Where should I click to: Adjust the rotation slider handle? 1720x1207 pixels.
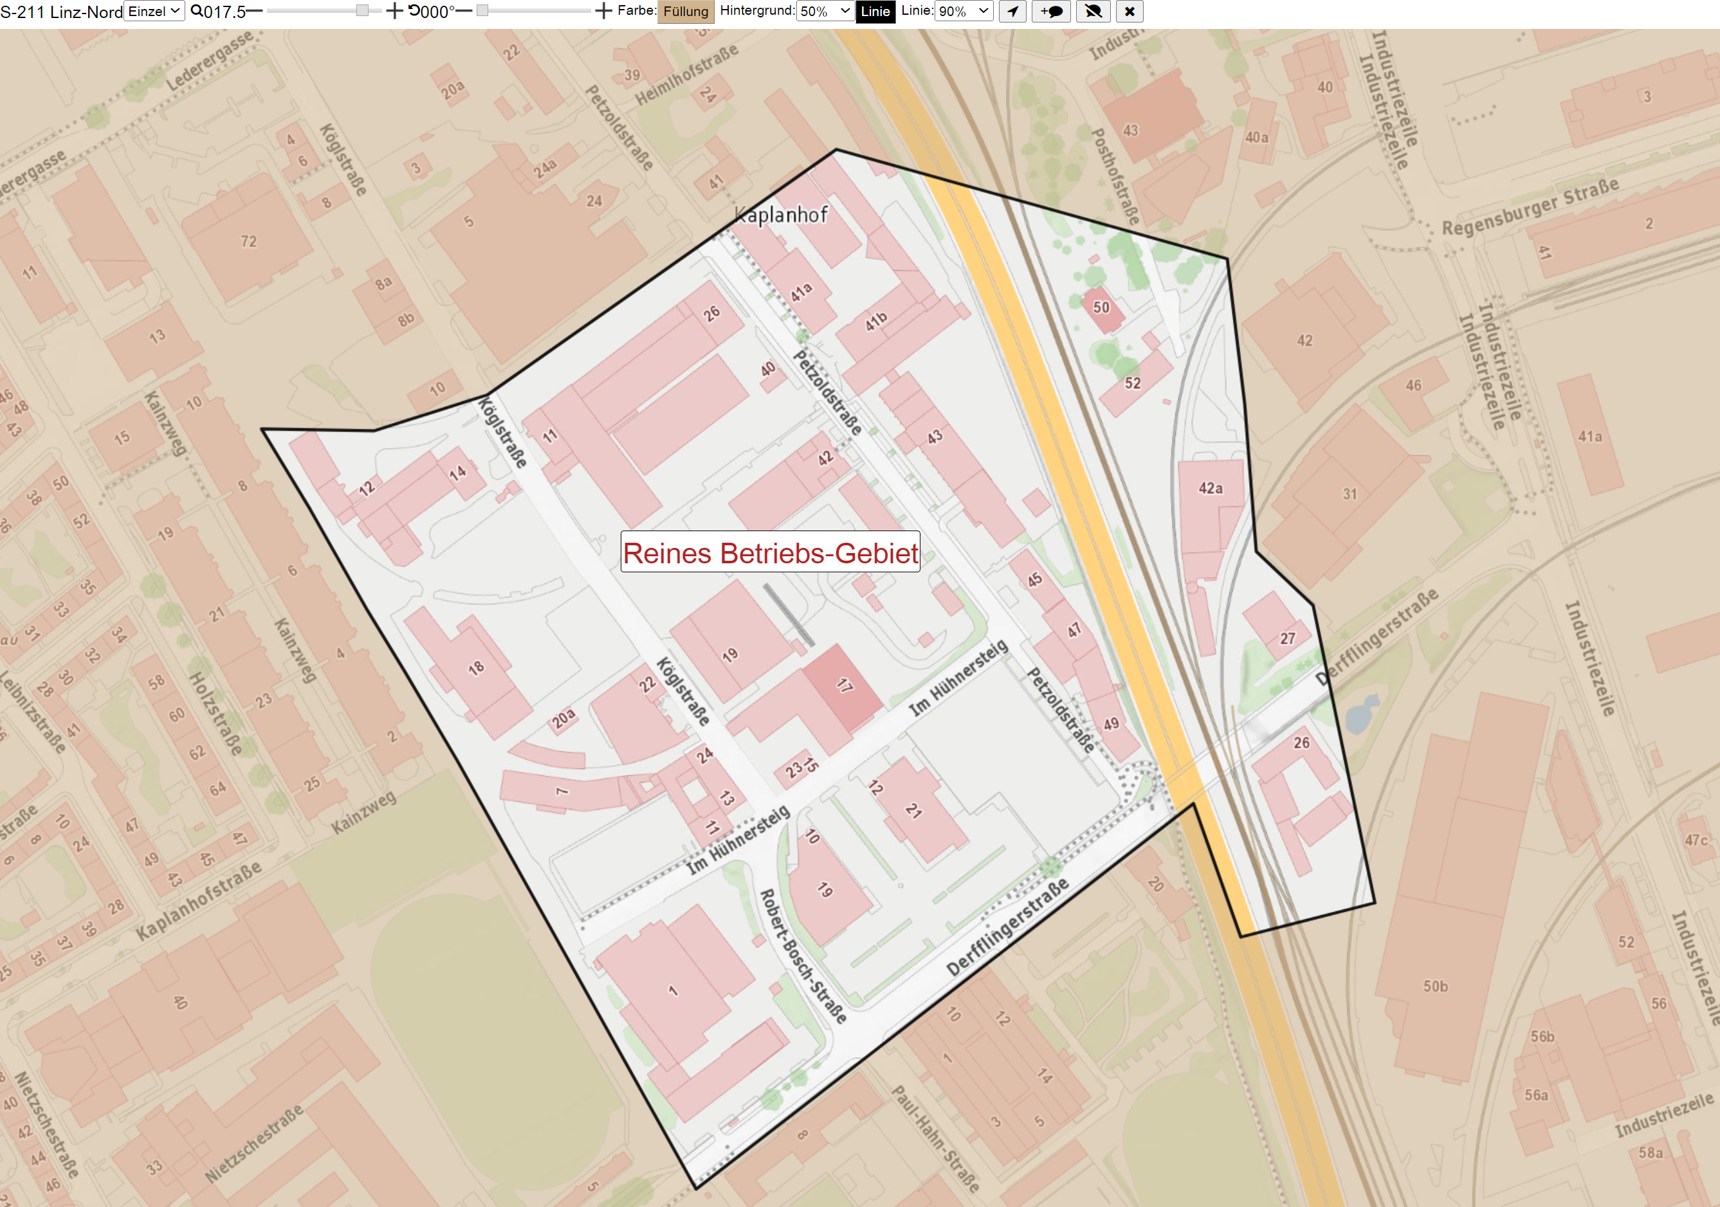[x=482, y=11]
